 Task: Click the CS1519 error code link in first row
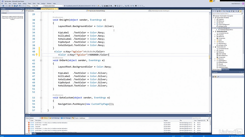click(32, 123)
